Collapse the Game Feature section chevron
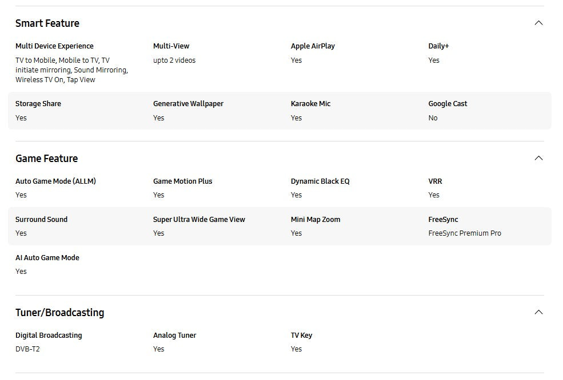Viewport: 563px width, 380px height. 538,158
